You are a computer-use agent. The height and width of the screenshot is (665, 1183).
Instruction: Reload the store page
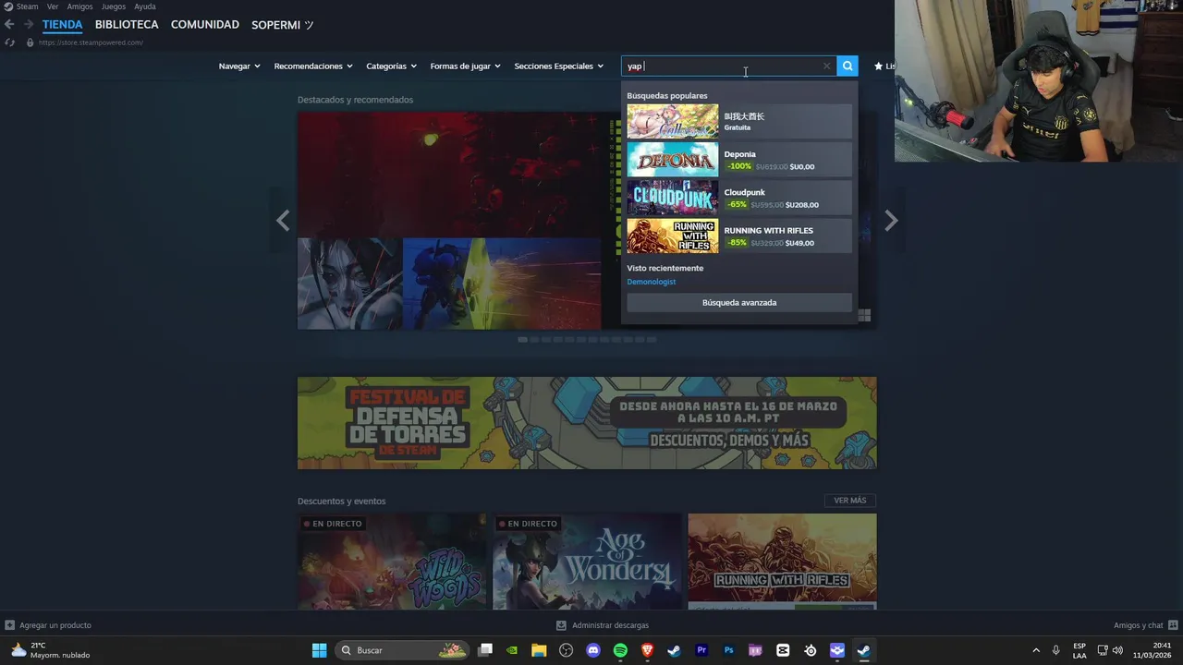point(9,42)
